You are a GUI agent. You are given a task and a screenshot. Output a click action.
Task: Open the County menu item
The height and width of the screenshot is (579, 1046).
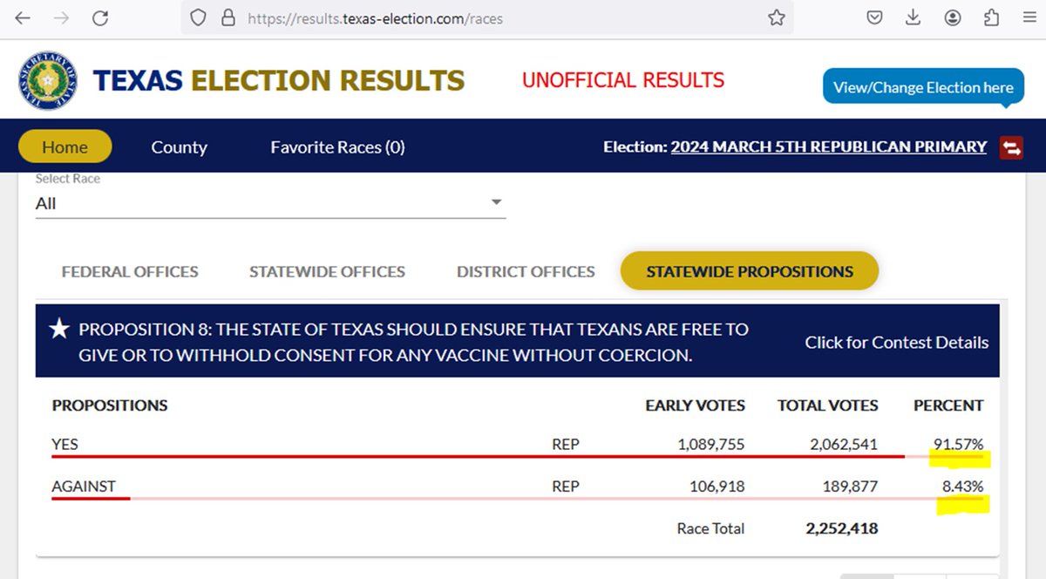(x=179, y=146)
